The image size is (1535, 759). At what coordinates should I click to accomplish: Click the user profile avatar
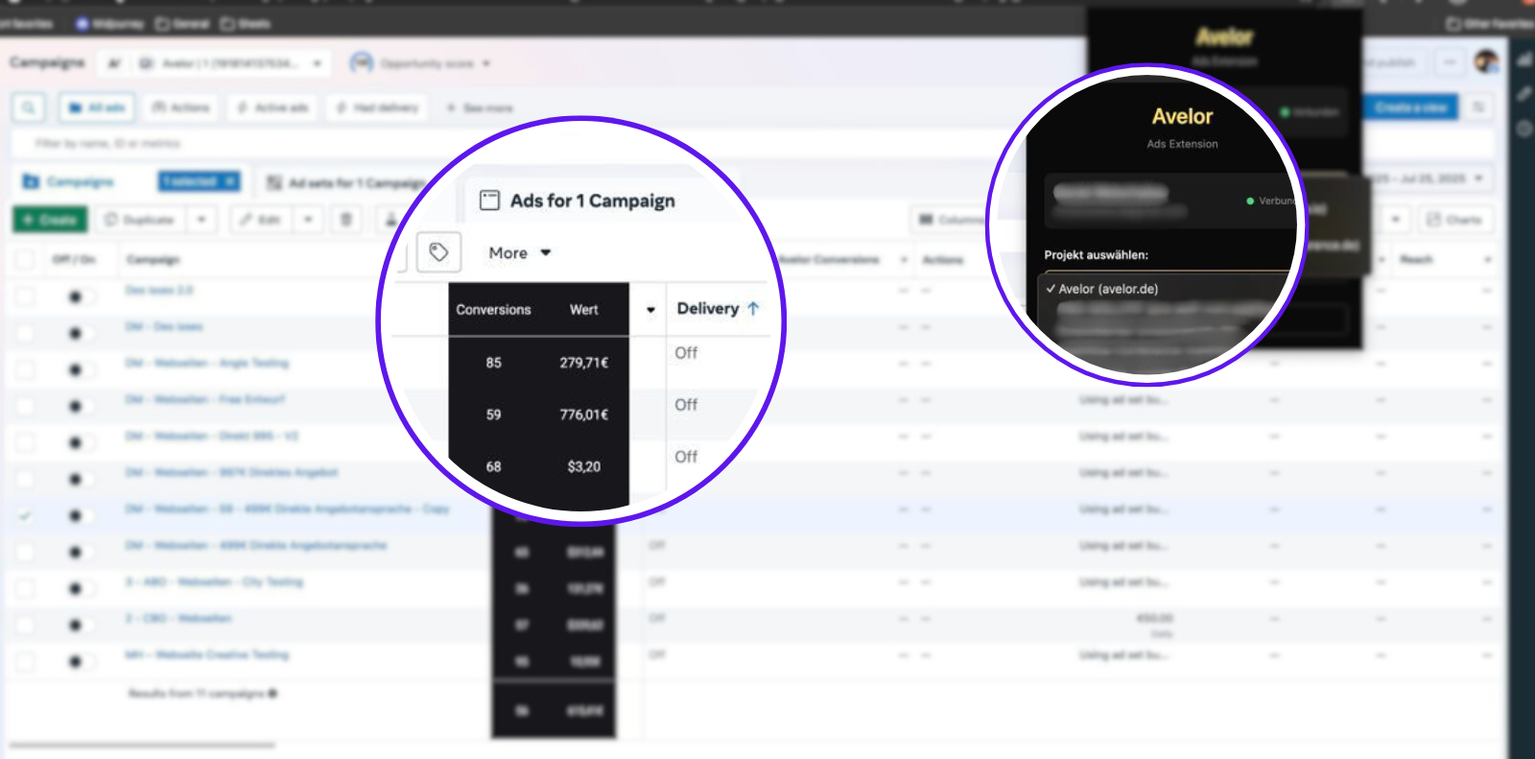[1486, 62]
